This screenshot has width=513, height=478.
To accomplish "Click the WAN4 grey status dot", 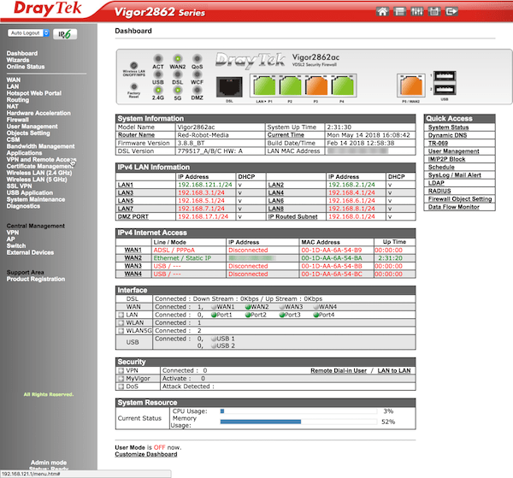I will coord(315,307).
